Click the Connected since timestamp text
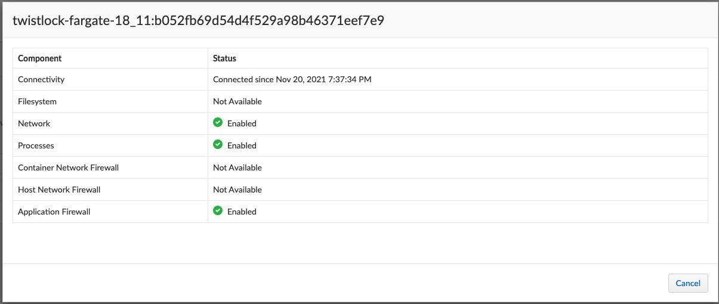Viewport: 719px width, 304px height. [x=292, y=79]
